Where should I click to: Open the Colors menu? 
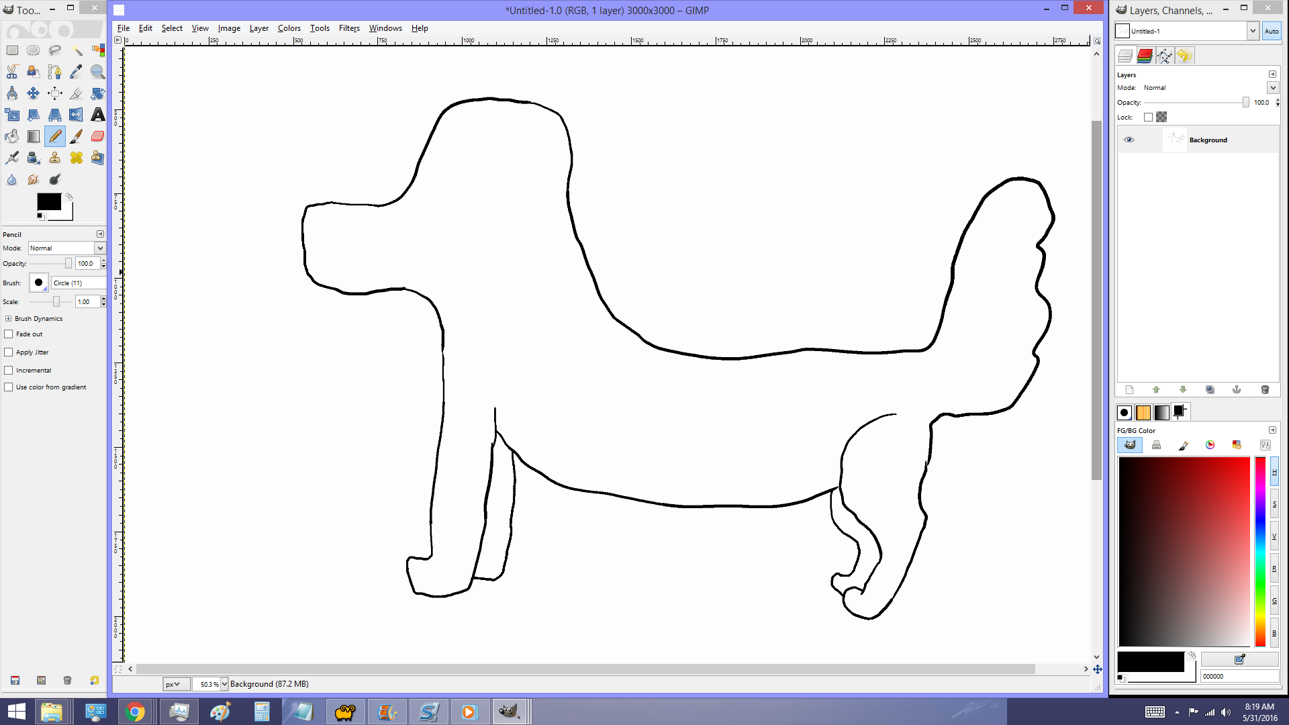pyautogui.click(x=289, y=28)
